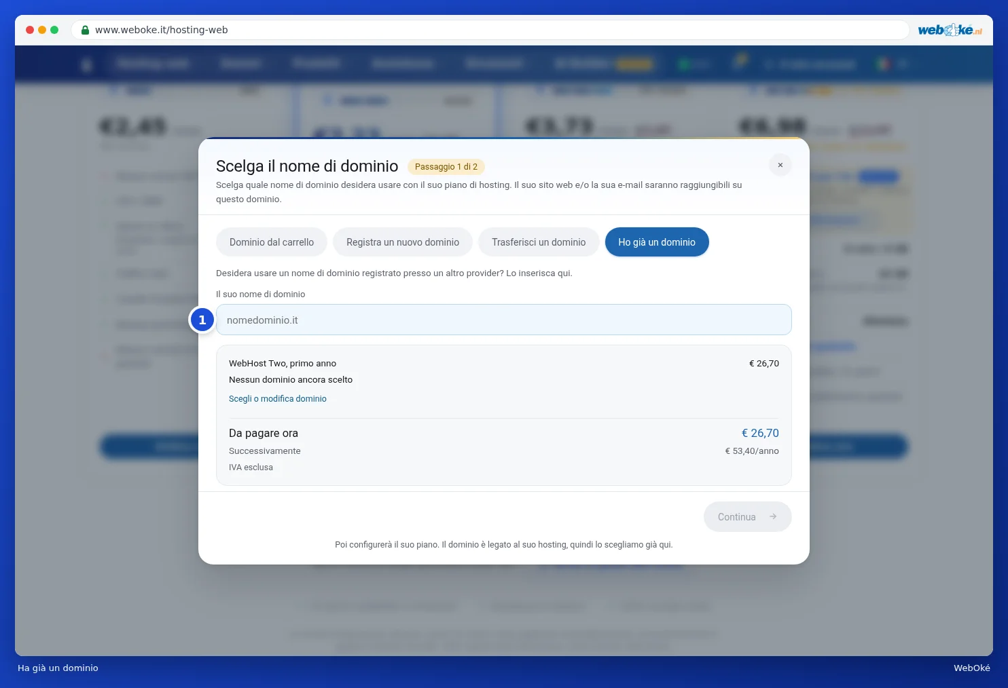Click the 'Poi configurerà il suo piano' footer note
This screenshot has width=1008, height=688.
click(504, 545)
